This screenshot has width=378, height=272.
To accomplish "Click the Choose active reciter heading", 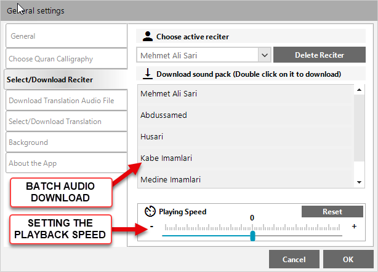I will (x=193, y=37).
